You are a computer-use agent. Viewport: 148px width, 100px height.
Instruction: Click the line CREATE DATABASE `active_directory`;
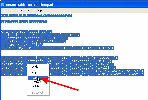pos(36,15)
